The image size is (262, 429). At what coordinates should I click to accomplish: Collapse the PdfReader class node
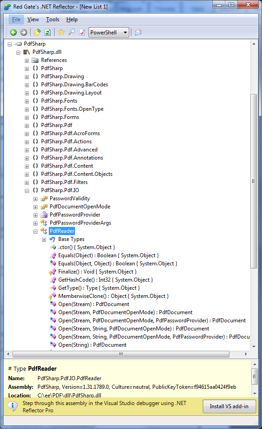click(36, 232)
